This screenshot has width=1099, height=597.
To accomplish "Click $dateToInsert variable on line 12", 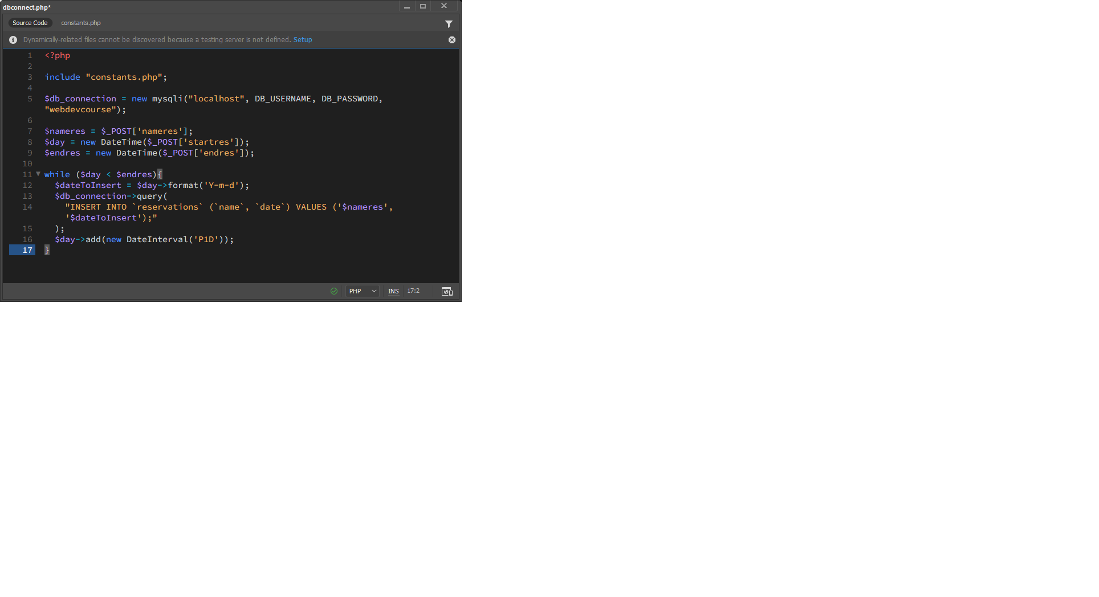I will 88,185.
